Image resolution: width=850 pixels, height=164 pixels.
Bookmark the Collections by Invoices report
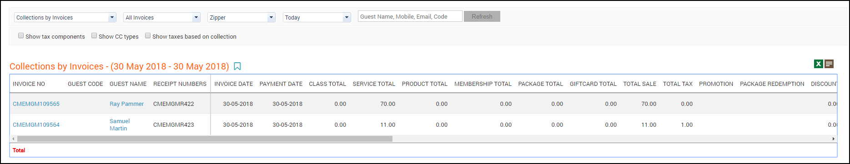(237, 67)
